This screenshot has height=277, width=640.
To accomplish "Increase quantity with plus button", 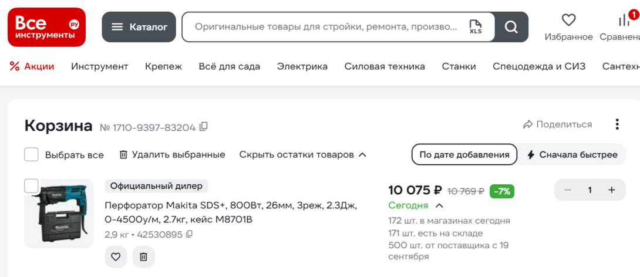I will 611,190.
